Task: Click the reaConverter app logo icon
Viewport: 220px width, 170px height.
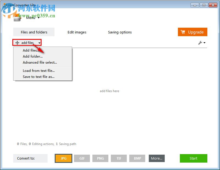Action: (x=17, y=18)
